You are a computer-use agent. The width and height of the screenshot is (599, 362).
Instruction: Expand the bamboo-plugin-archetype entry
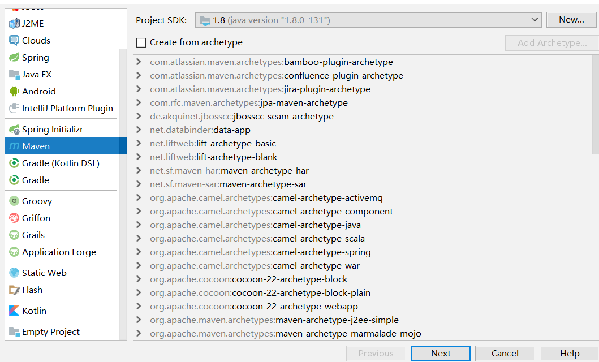coord(139,62)
